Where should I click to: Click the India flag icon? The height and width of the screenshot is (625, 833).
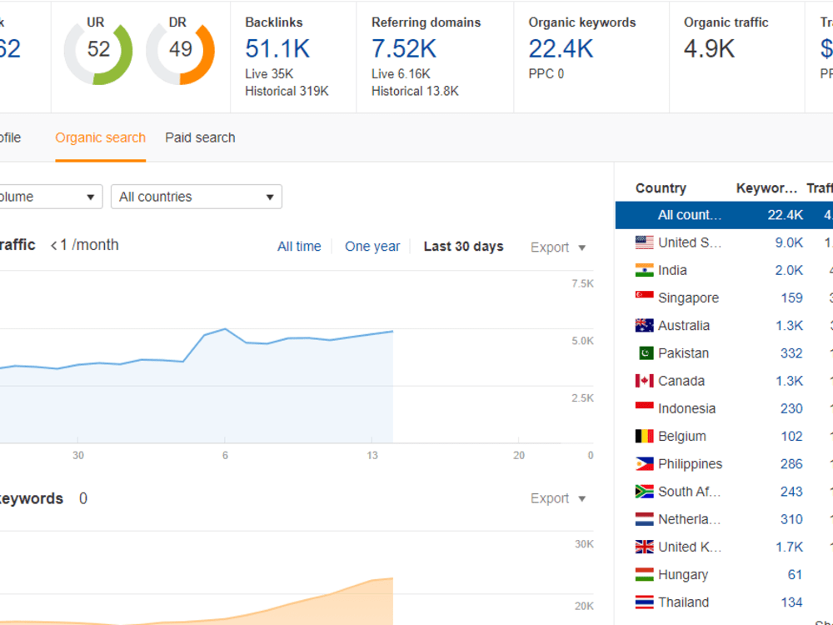(644, 270)
